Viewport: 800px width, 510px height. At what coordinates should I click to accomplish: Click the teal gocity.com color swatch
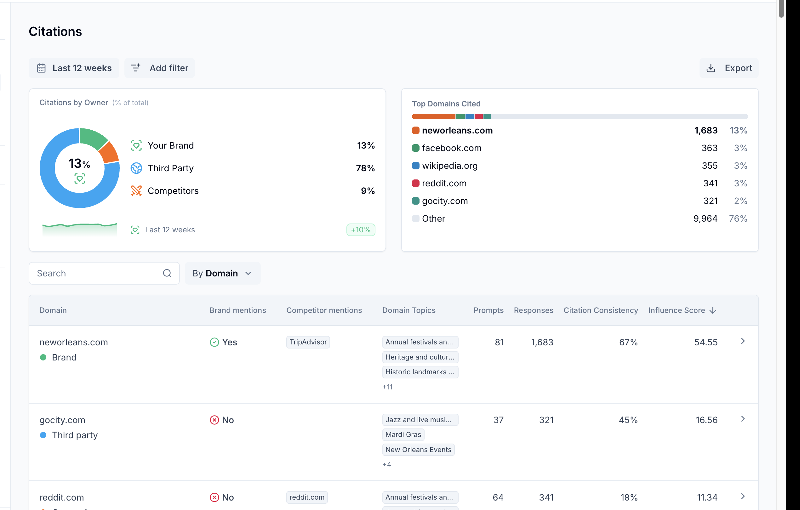[x=416, y=201]
